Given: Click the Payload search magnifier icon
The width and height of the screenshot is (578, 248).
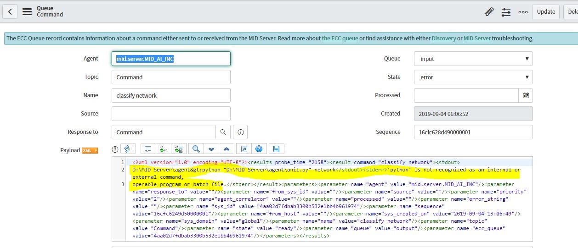Looking at the screenshot, I should pyautogui.click(x=196, y=149).
